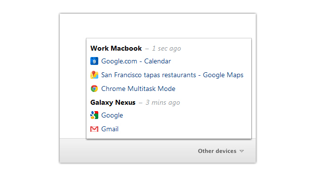The height and width of the screenshot is (177, 316).
Task: Select the Galaxy Nexus device heading
Action: tap(113, 103)
